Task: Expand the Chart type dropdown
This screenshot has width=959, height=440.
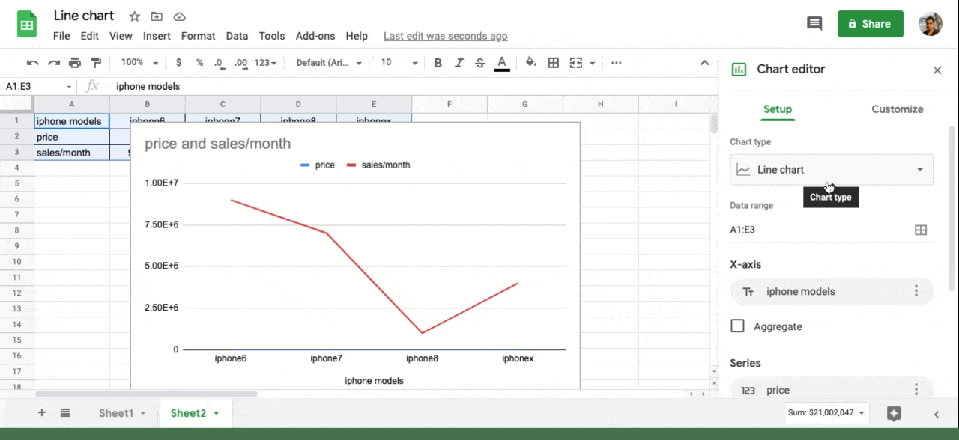Action: tap(832, 170)
